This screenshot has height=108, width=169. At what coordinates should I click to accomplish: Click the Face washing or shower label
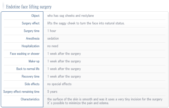(x=25, y=54)
